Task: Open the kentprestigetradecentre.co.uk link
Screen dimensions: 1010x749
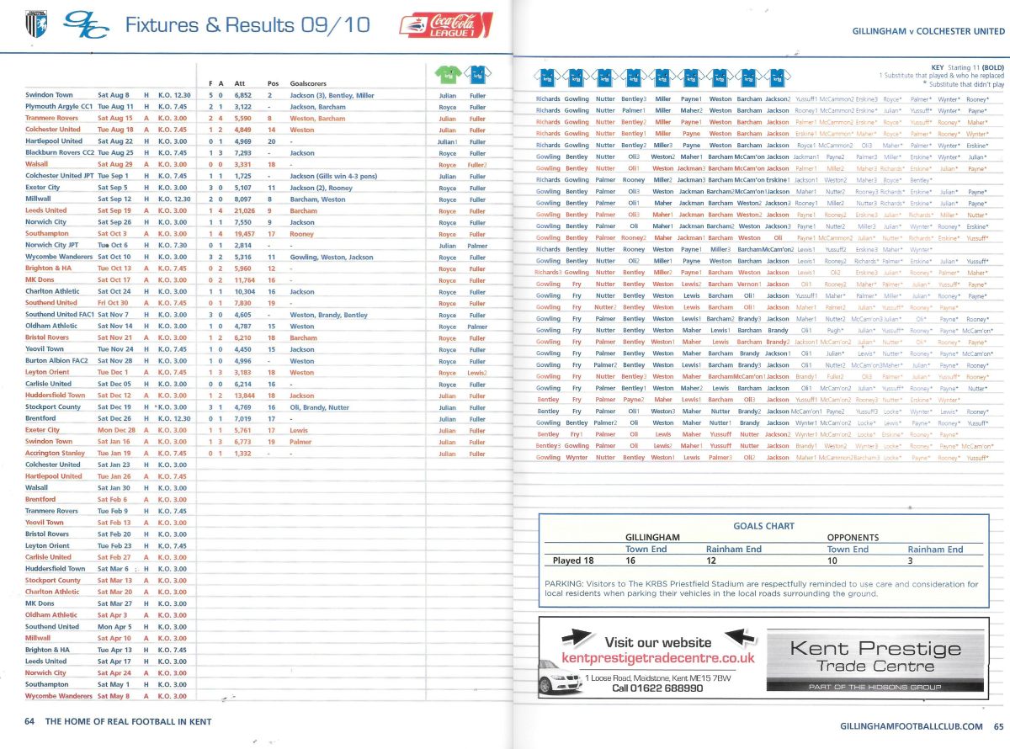Action: pos(657,657)
